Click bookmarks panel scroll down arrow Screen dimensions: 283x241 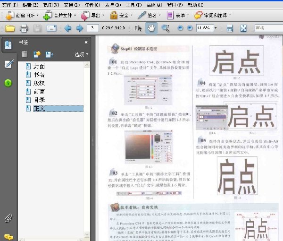click(x=87, y=234)
